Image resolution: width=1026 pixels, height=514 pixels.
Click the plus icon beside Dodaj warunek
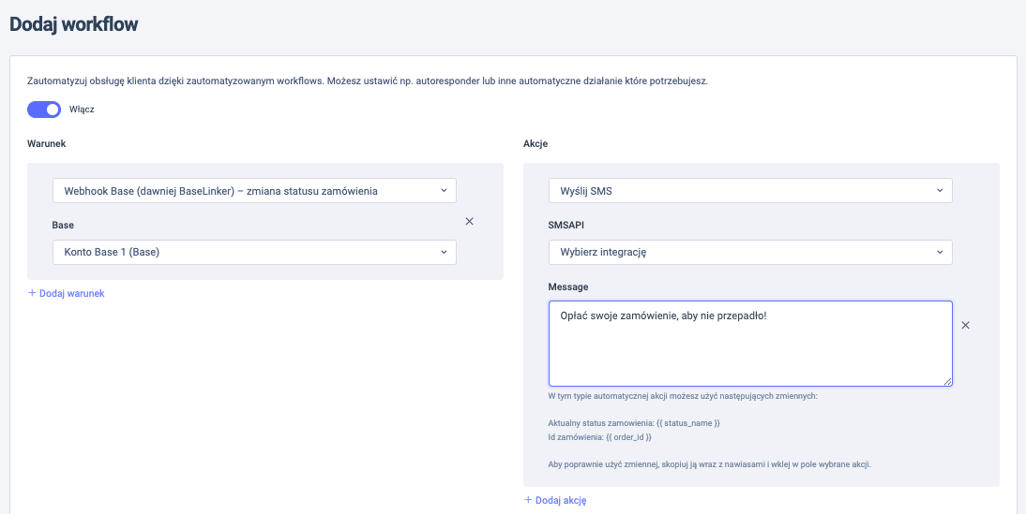[x=32, y=293]
